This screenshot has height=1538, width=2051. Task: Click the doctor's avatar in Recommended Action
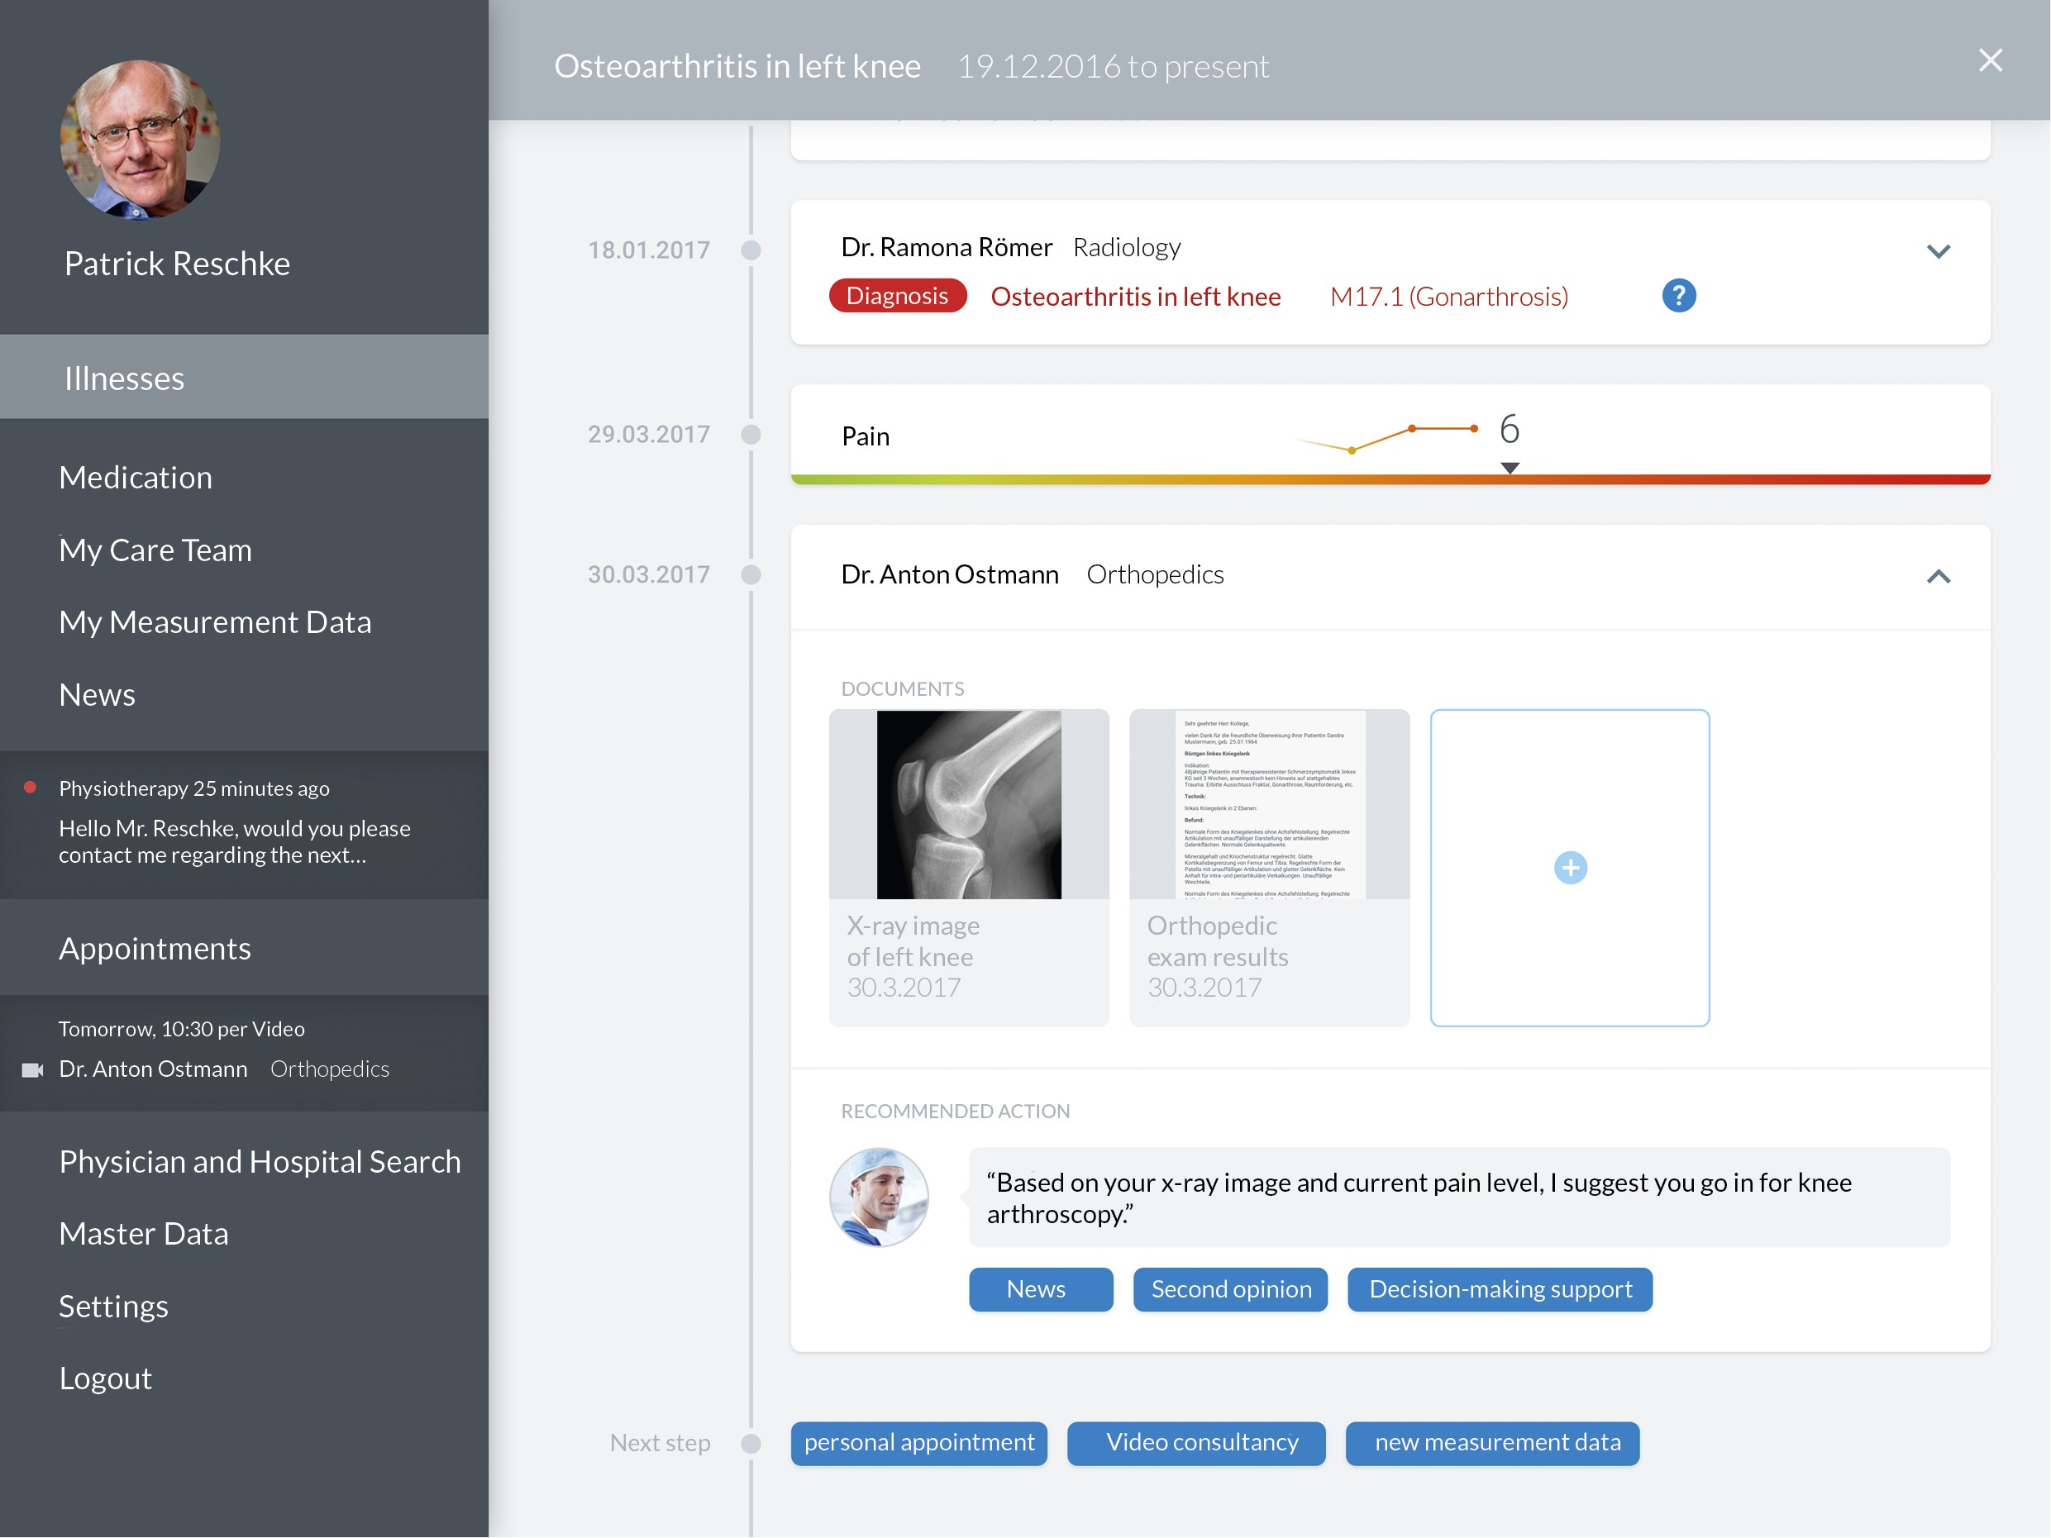coord(879,1197)
